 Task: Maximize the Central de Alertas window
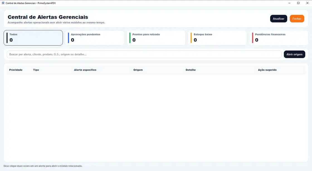pos(298,3)
